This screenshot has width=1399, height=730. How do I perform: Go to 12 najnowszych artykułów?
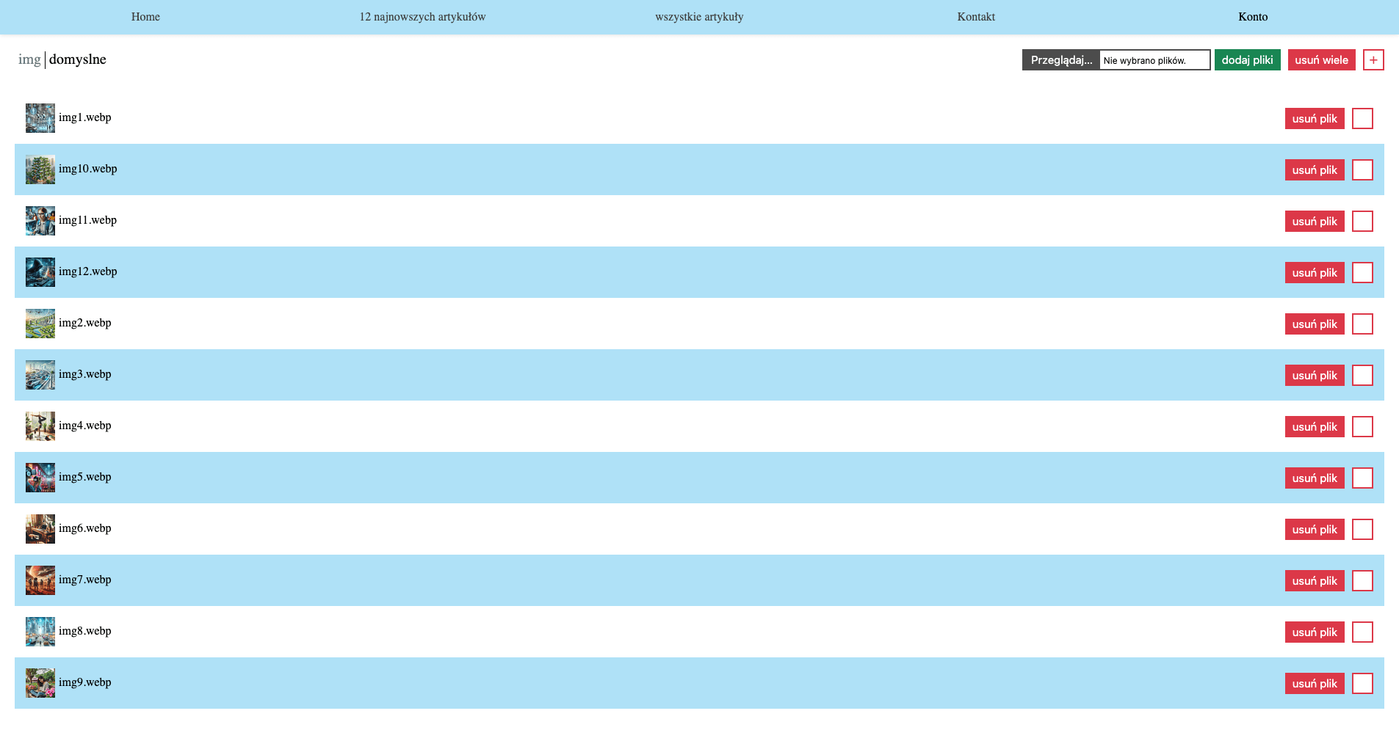click(x=422, y=17)
